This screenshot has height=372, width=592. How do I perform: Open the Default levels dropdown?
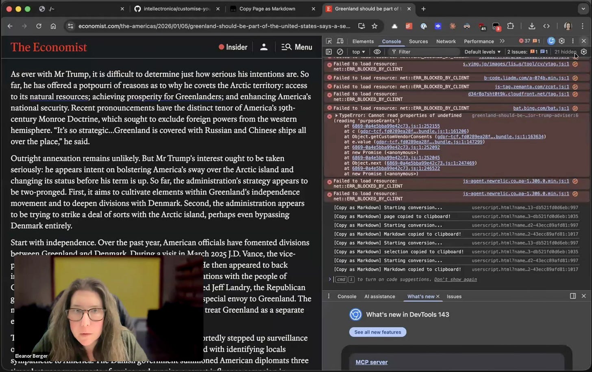pyautogui.click(x=482, y=52)
